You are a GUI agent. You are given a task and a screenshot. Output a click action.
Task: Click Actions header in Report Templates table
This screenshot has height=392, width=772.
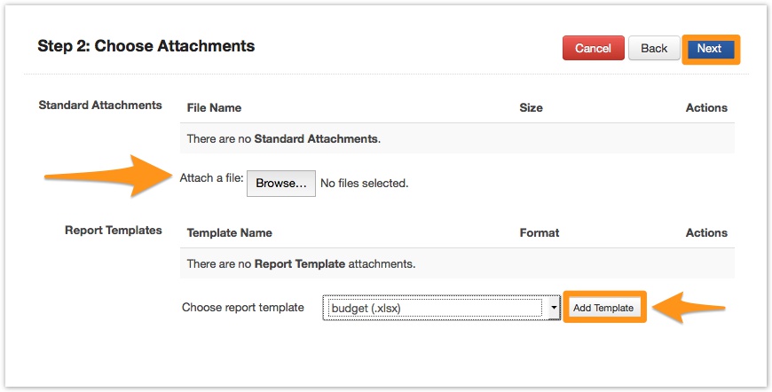[706, 233]
